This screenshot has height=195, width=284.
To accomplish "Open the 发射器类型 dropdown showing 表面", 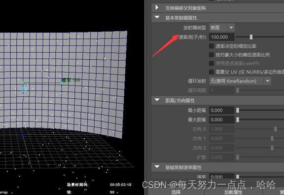I will (x=222, y=28).
